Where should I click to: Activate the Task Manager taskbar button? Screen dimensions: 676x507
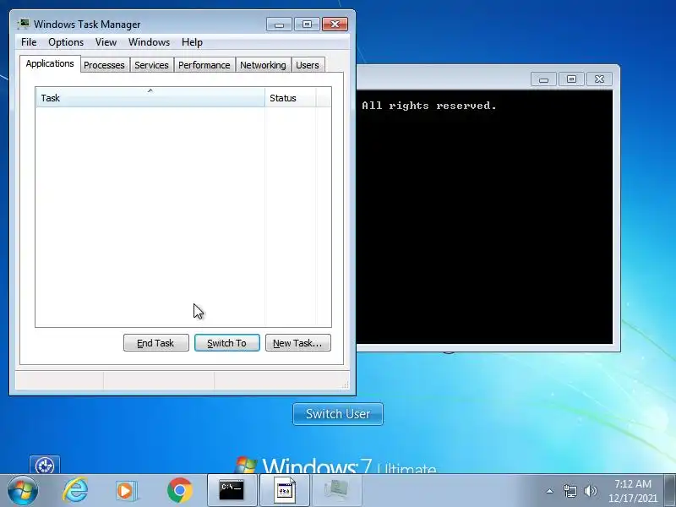tap(336, 490)
